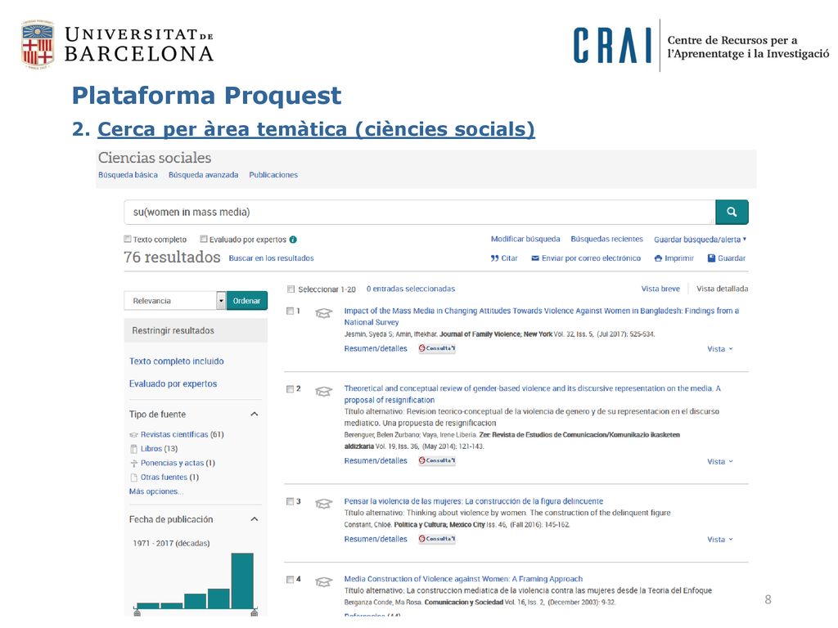The height and width of the screenshot is (628, 838).
Task: Click the 'Cerca per àrea temàtica' heading link
Action: point(316,129)
